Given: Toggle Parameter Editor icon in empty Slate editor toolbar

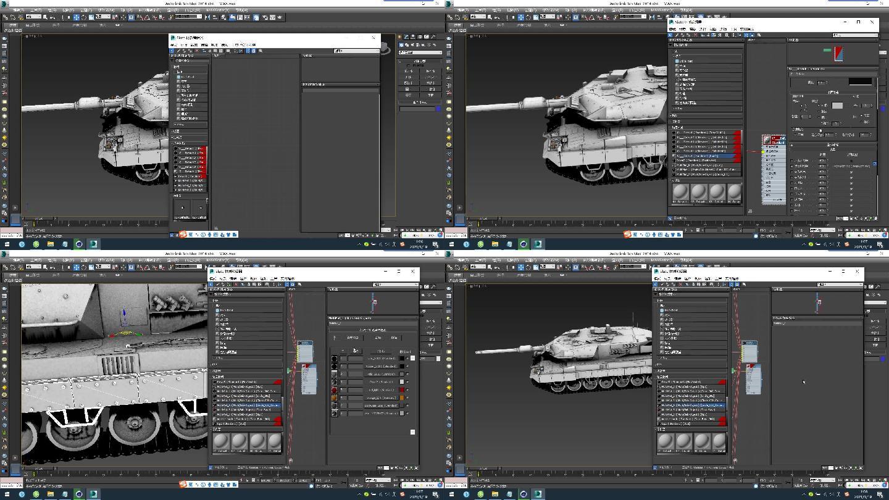Looking at the screenshot, I should [x=254, y=51].
